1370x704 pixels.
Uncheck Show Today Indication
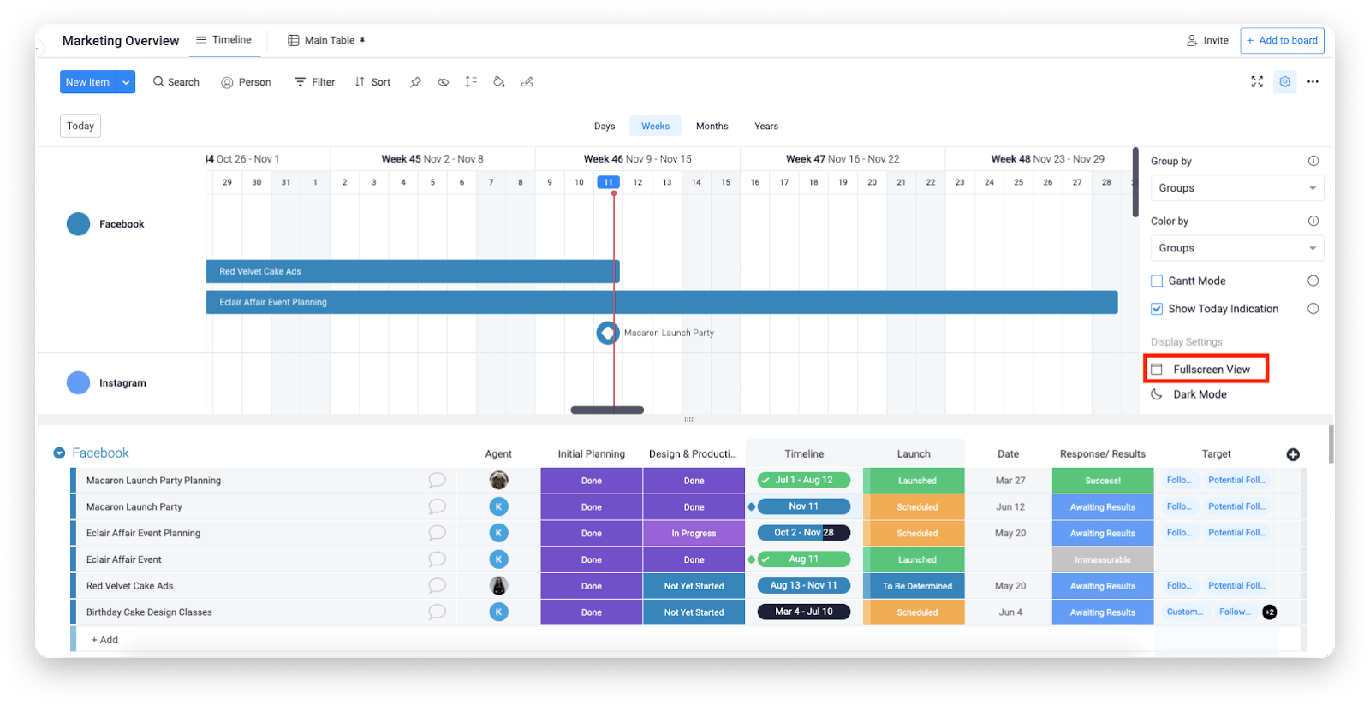pyautogui.click(x=1157, y=309)
